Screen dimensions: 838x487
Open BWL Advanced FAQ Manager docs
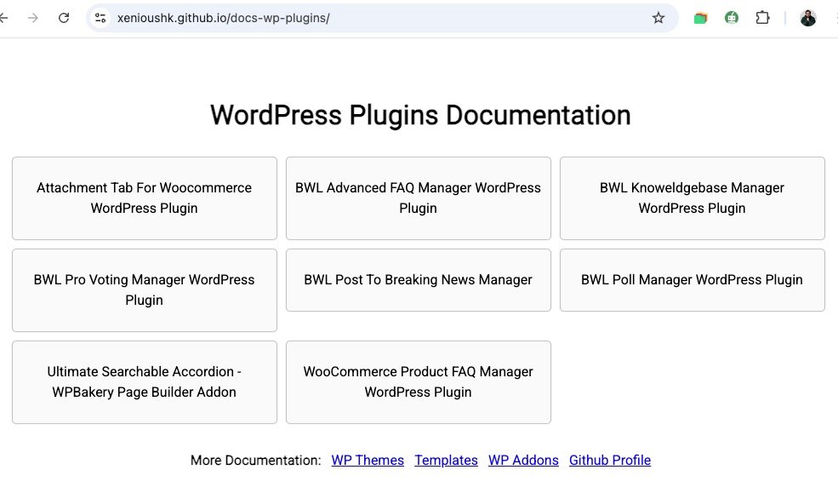(418, 198)
